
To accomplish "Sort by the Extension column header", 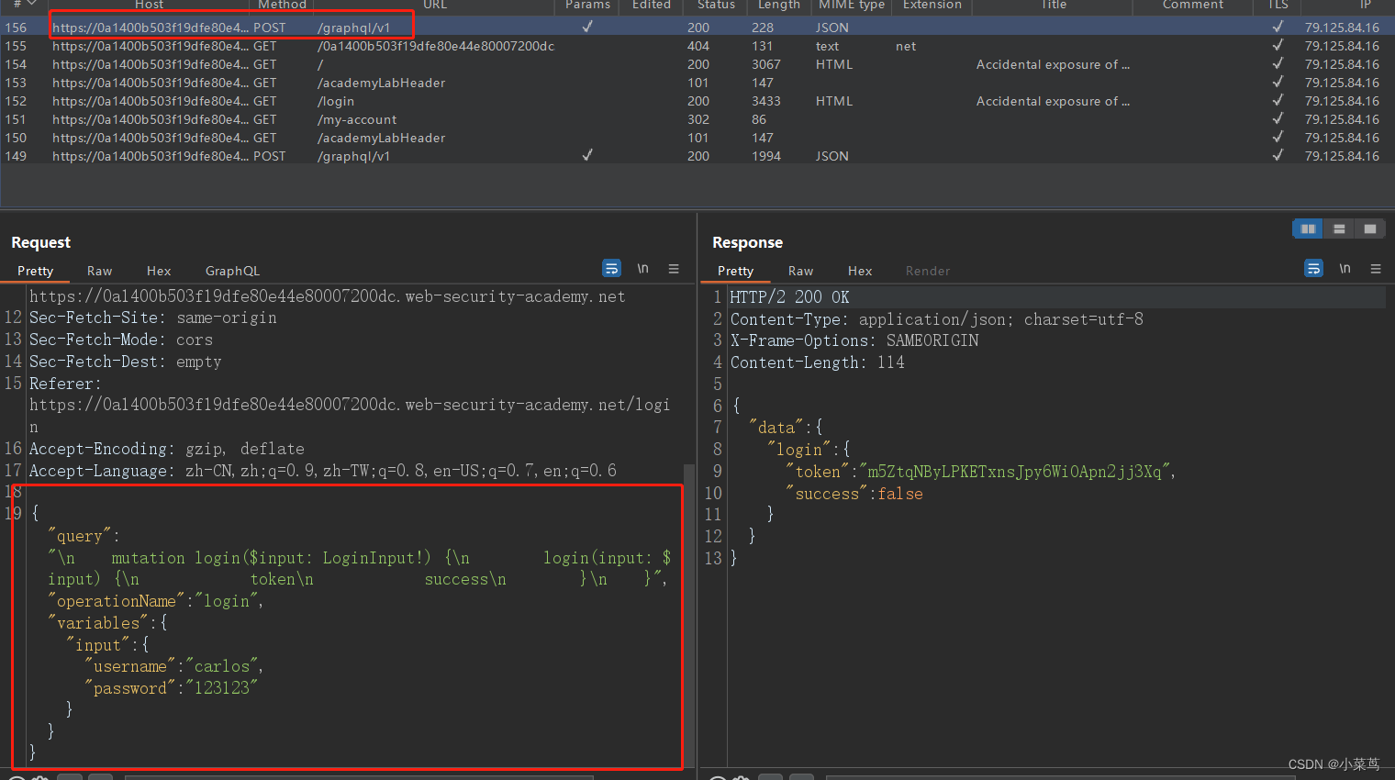I will point(932,6).
